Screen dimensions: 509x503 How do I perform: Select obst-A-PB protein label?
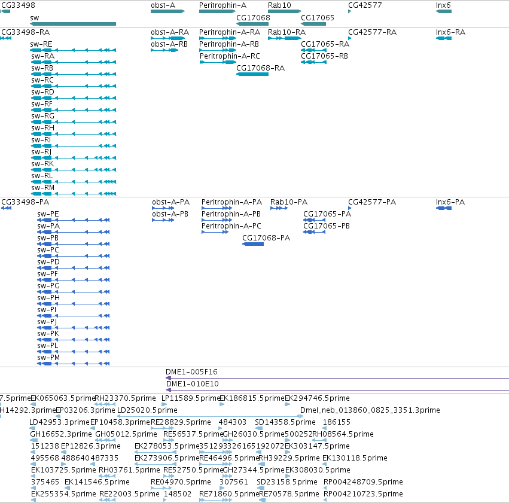click(x=170, y=214)
